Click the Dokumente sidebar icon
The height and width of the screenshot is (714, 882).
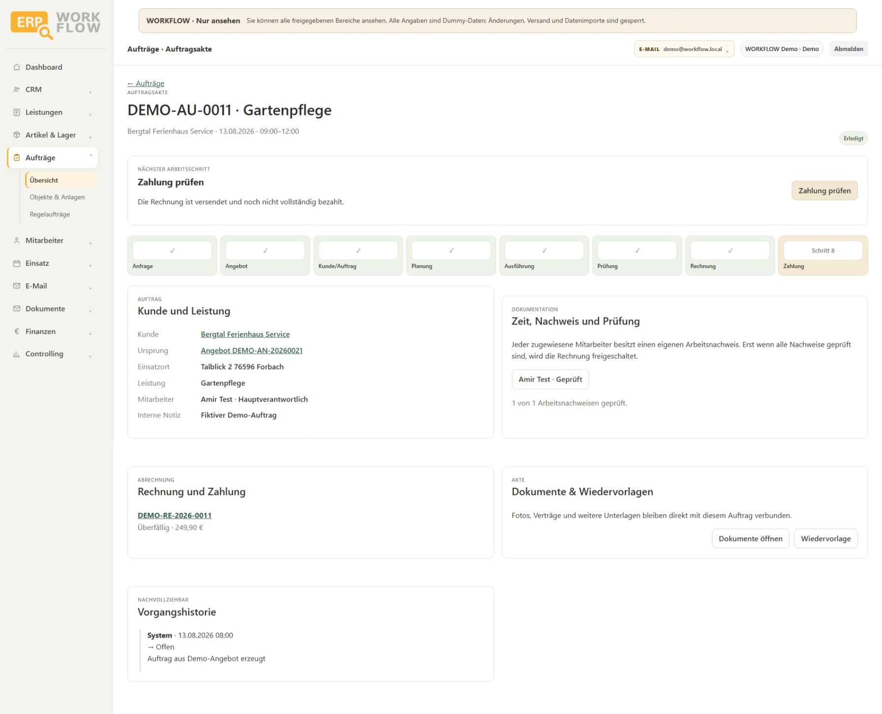point(17,309)
